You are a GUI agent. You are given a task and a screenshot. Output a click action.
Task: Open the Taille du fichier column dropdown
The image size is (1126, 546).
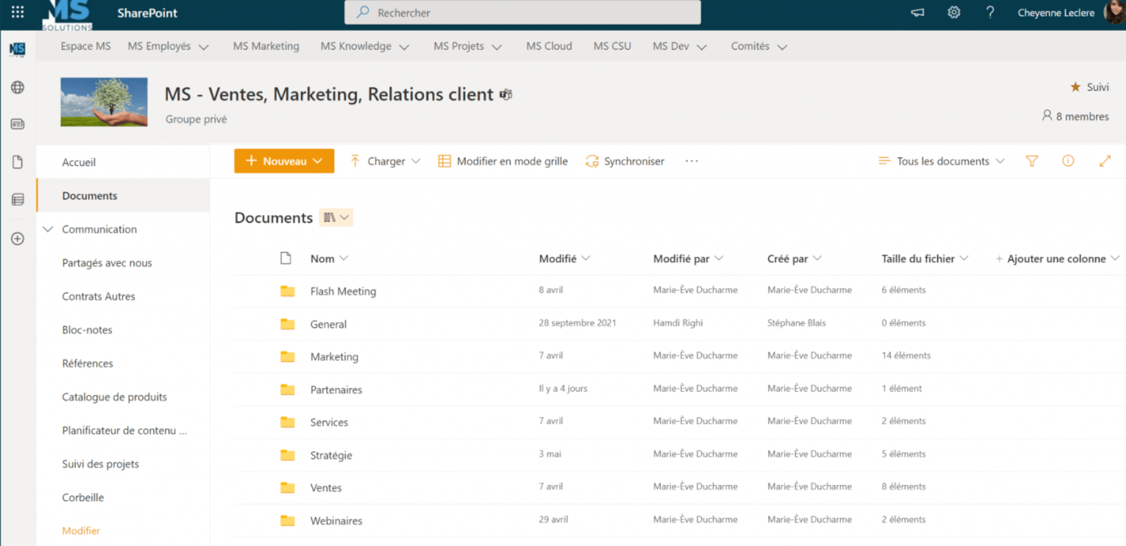coord(924,258)
